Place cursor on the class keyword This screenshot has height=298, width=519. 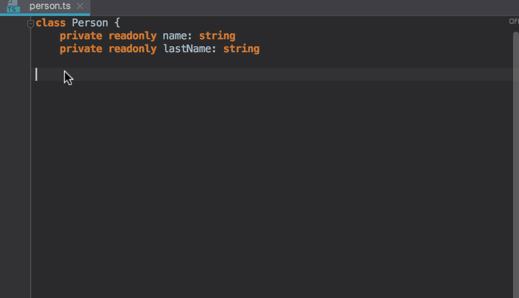[51, 22]
